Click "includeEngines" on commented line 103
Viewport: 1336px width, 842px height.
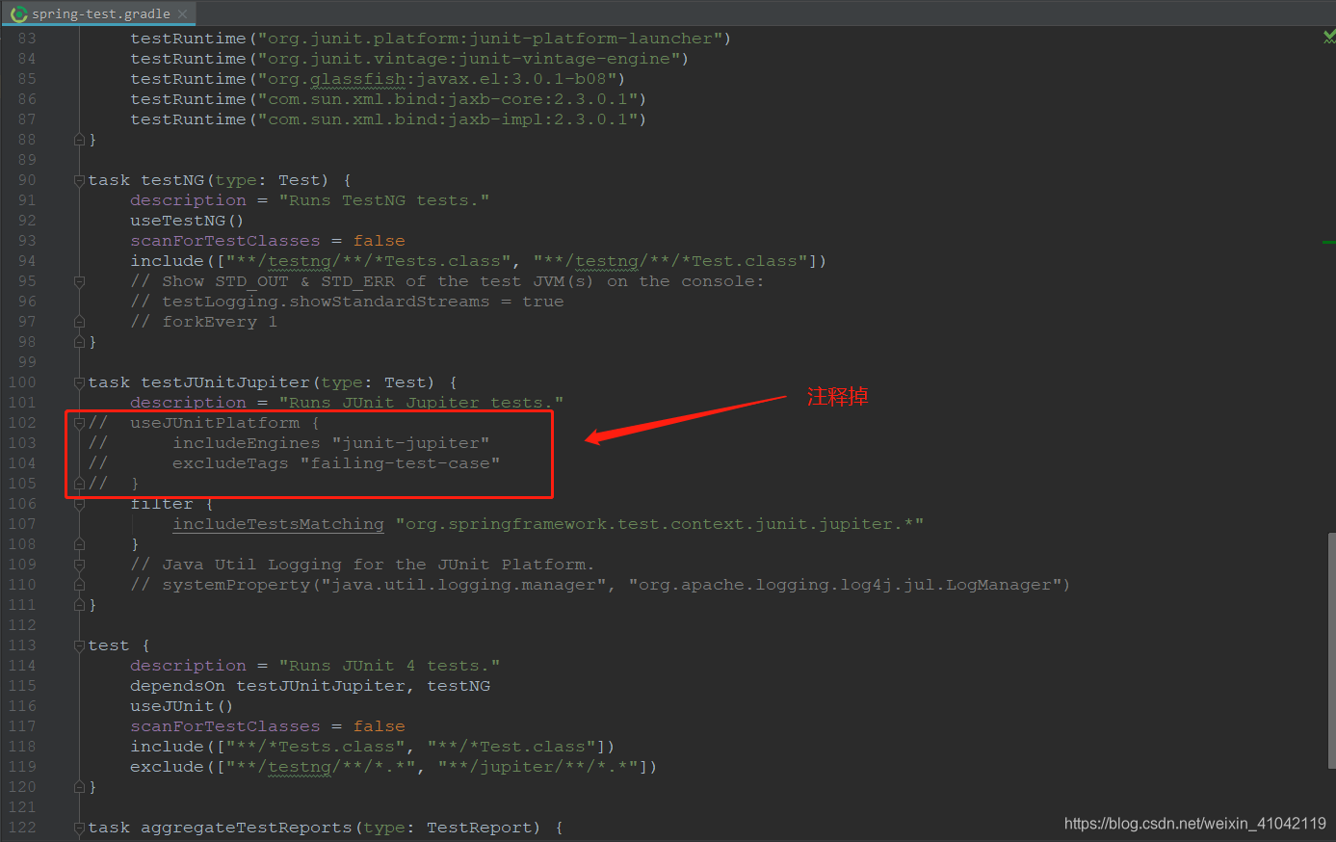(247, 443)
